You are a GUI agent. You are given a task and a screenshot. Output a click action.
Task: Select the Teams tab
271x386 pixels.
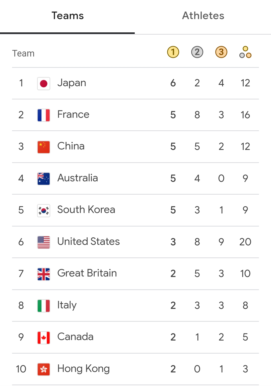point(67,16)
